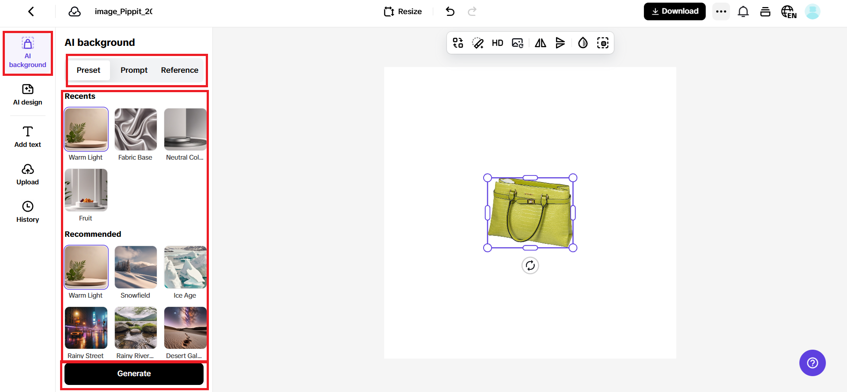
Task: Select the green handbag image on the canvas
Action: click(530, 213)
